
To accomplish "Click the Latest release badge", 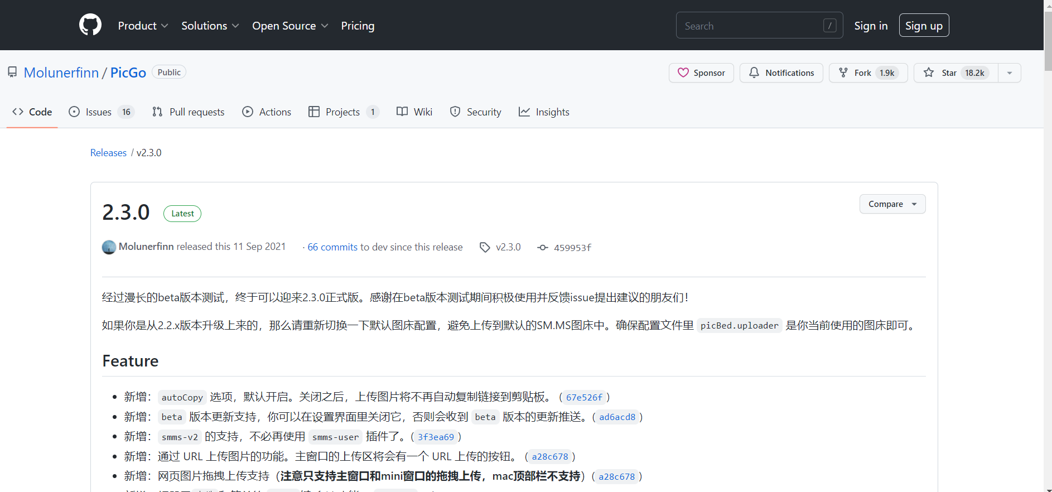I will [x=182, y=214].
